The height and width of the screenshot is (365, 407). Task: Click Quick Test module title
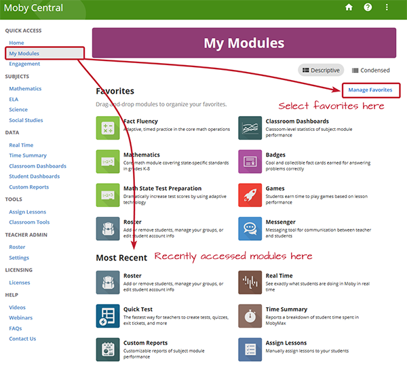(x=138, y=309)
